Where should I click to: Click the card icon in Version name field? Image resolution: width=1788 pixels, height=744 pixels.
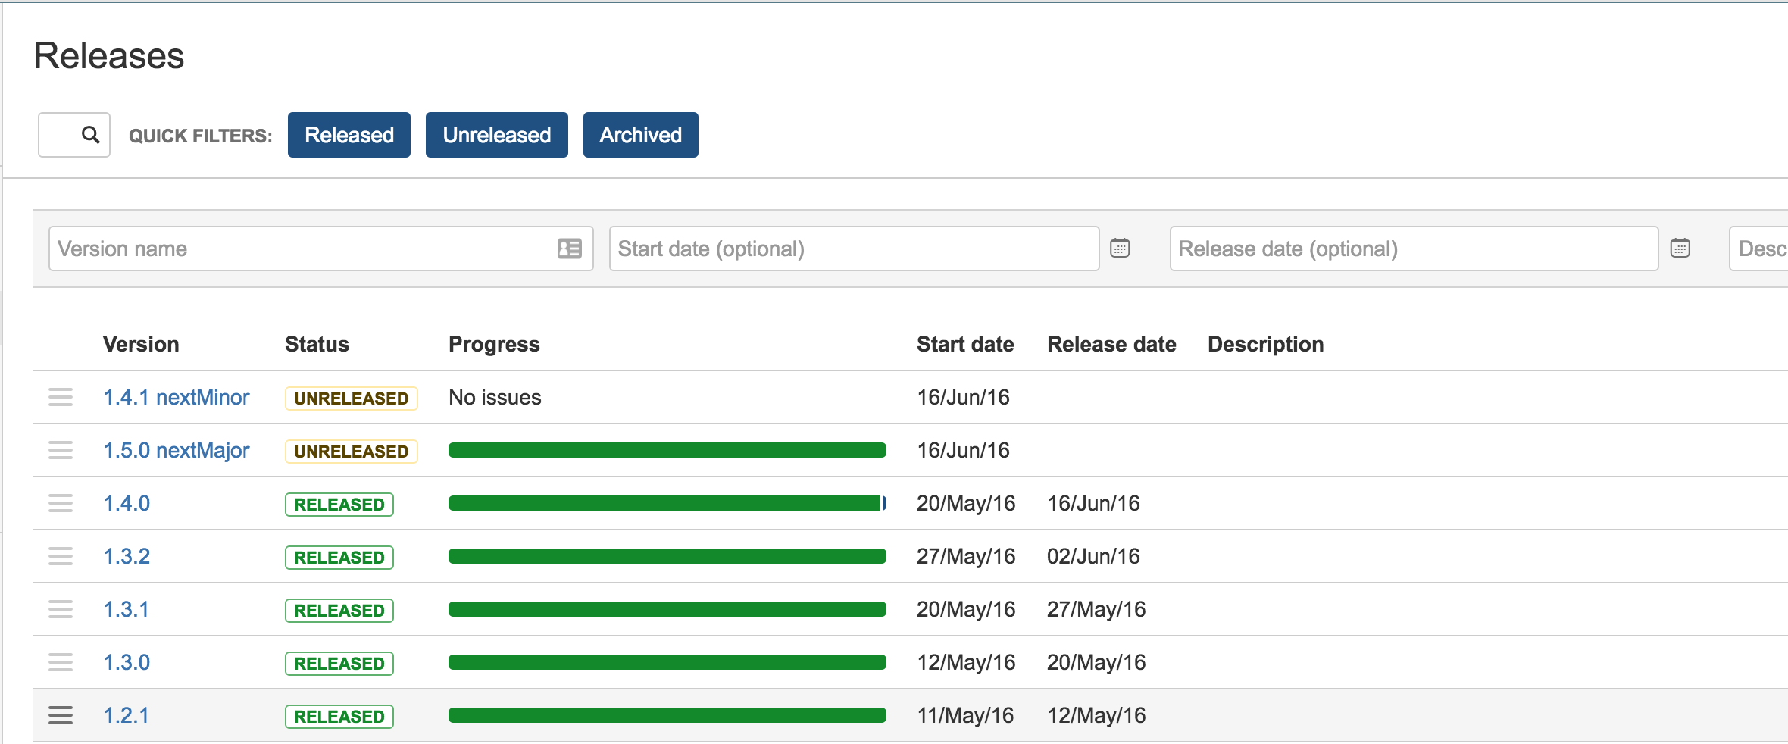click(x=569, y=249)
